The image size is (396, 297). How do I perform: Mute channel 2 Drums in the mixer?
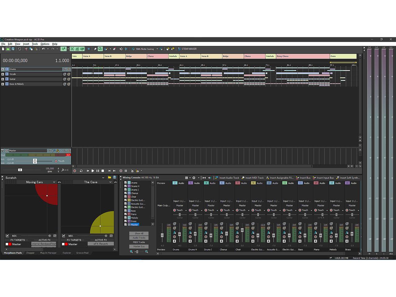(x=174, y=240)
